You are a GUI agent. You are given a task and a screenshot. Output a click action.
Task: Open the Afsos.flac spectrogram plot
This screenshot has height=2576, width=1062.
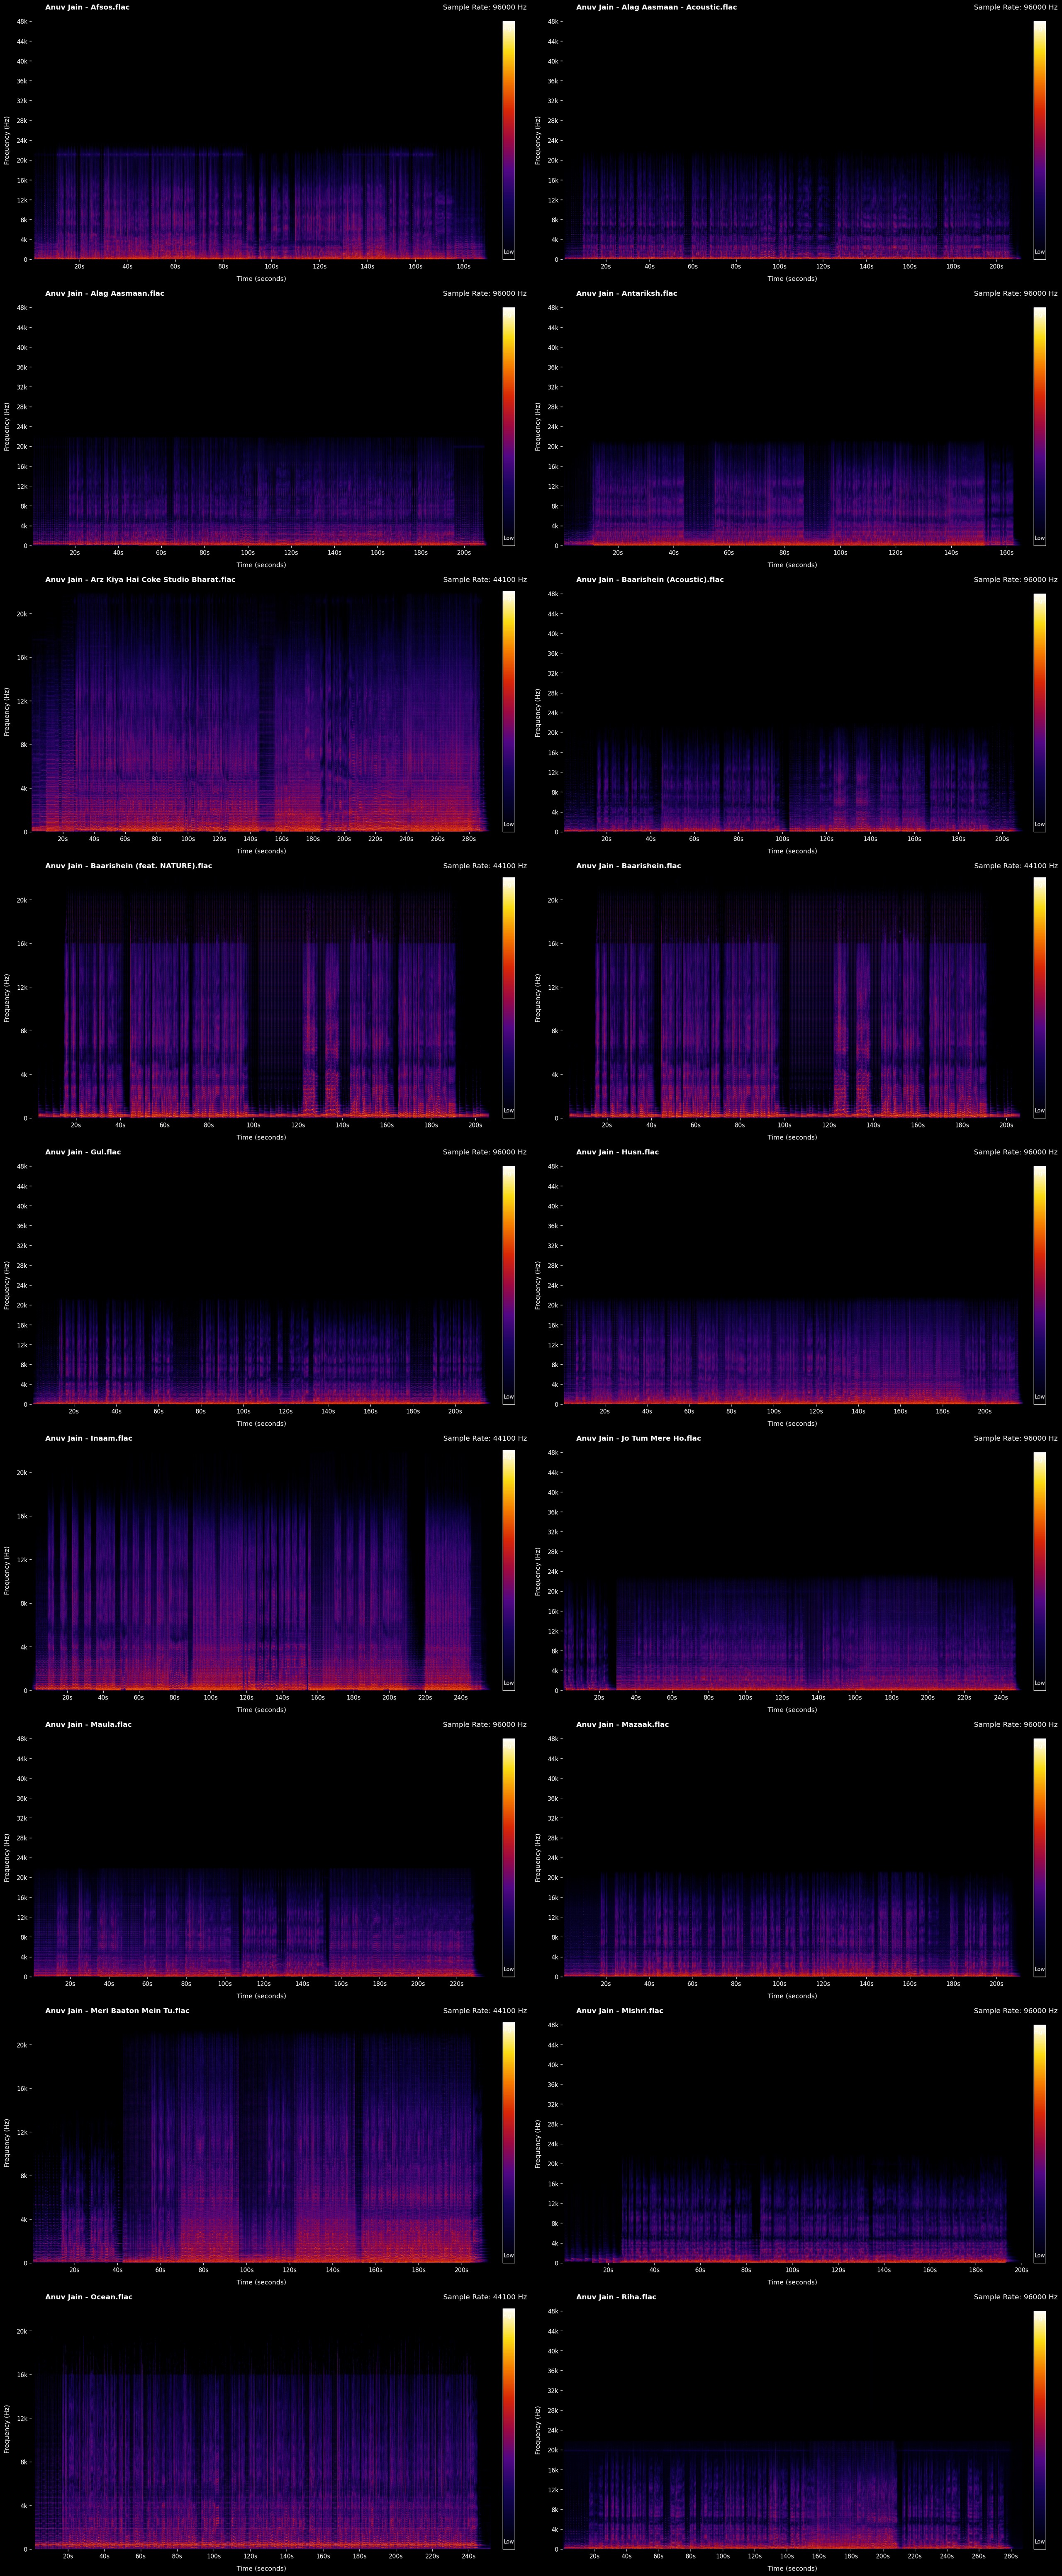(x=261, y=140)
